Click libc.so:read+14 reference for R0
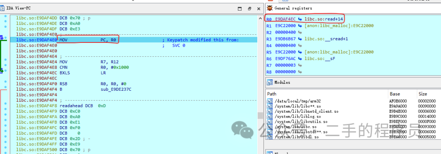Screen dimensions: 441x154 coord(324,19)
